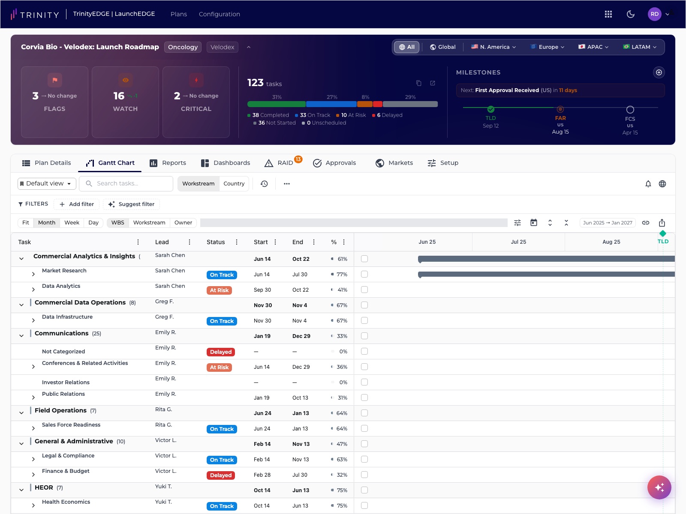Click the gray Not Started progress segment
Viewport: 686px width, 514px height.
[410, 104]
